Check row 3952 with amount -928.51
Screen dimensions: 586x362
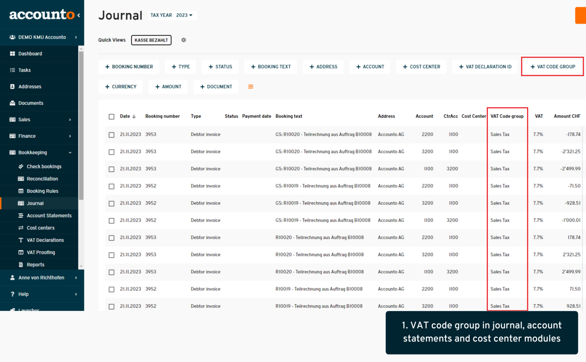[111, 203]
